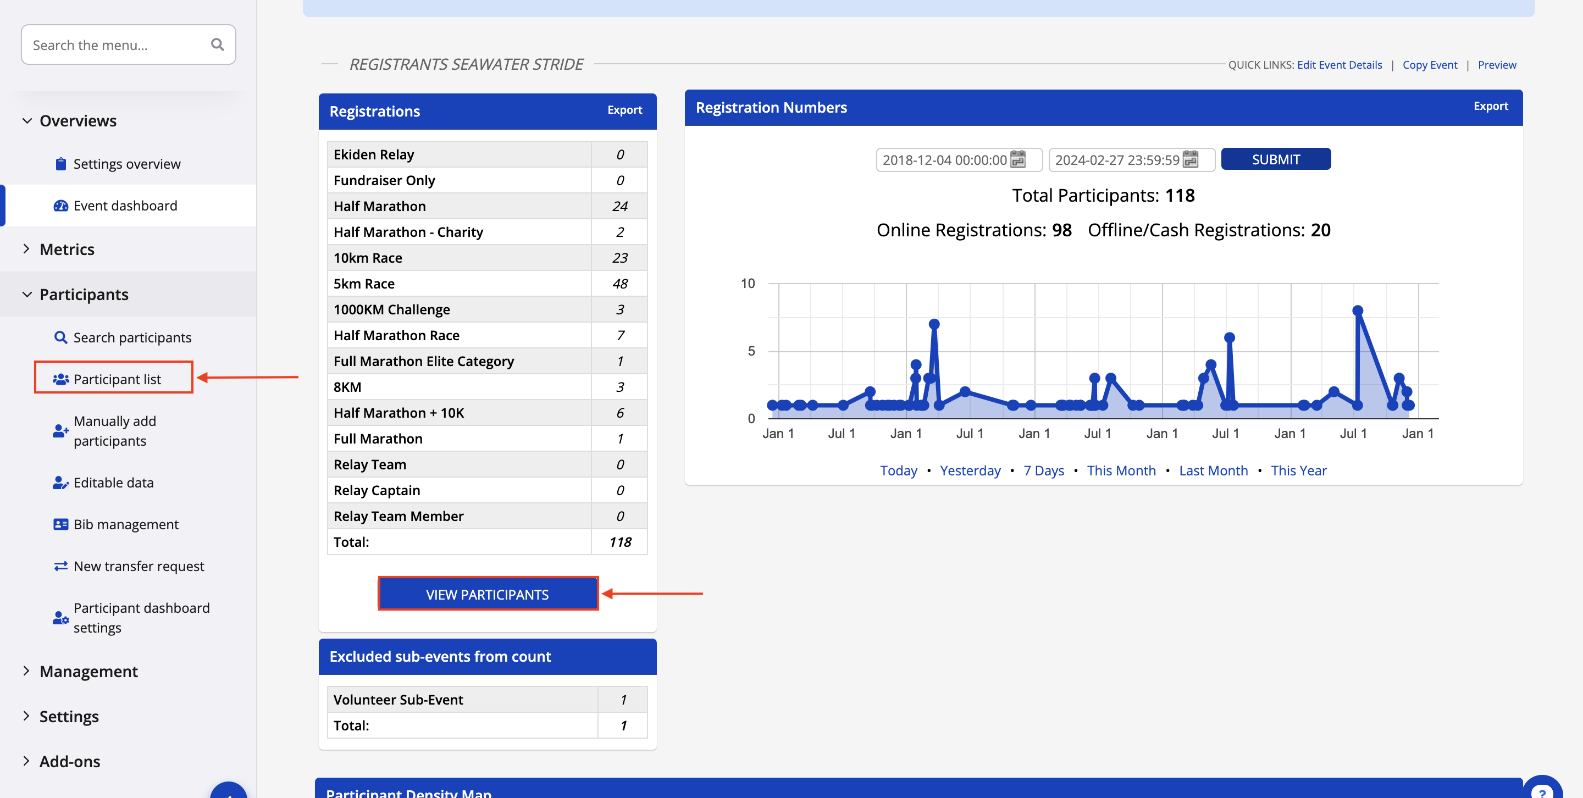Screen dimensions: 1583x798
Task: Click the Settings overview clipboard icon
Action: (x=60, y=164)
